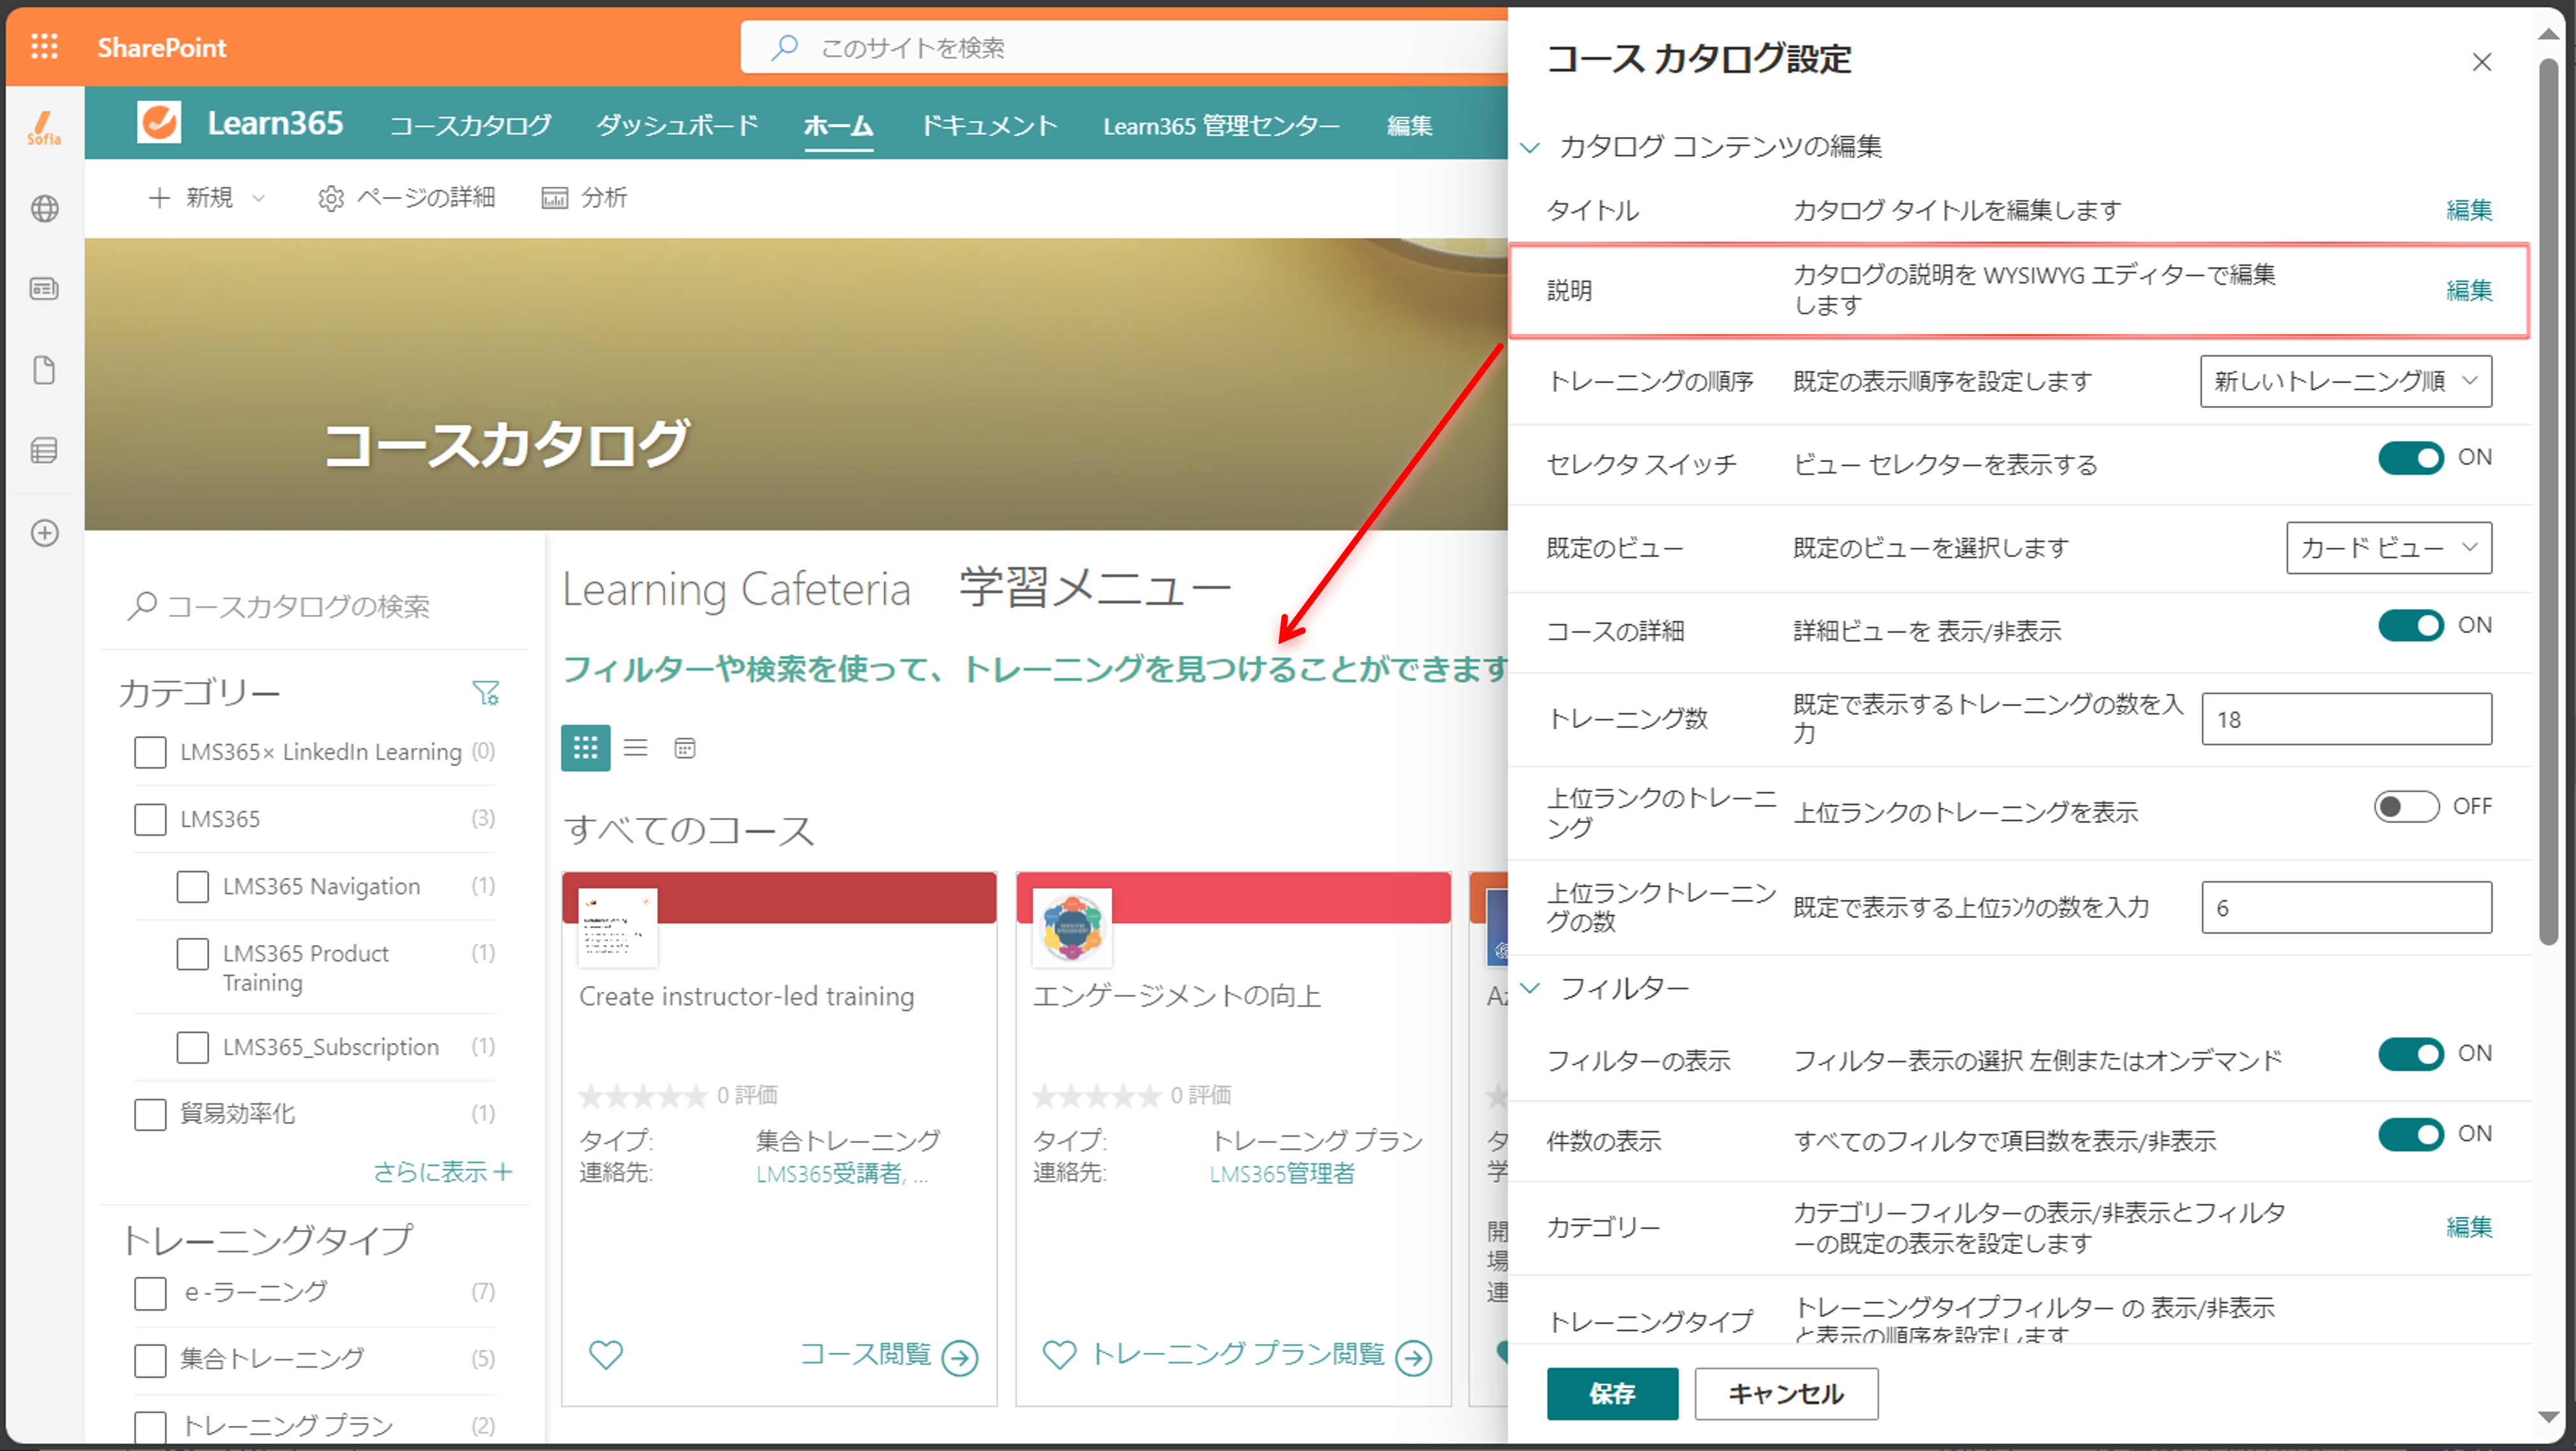The height and width of the screenshot is (1451, 2576).
Task: Check the LMS365× LinkedIn Learning category
Action: tap(150, 752)
